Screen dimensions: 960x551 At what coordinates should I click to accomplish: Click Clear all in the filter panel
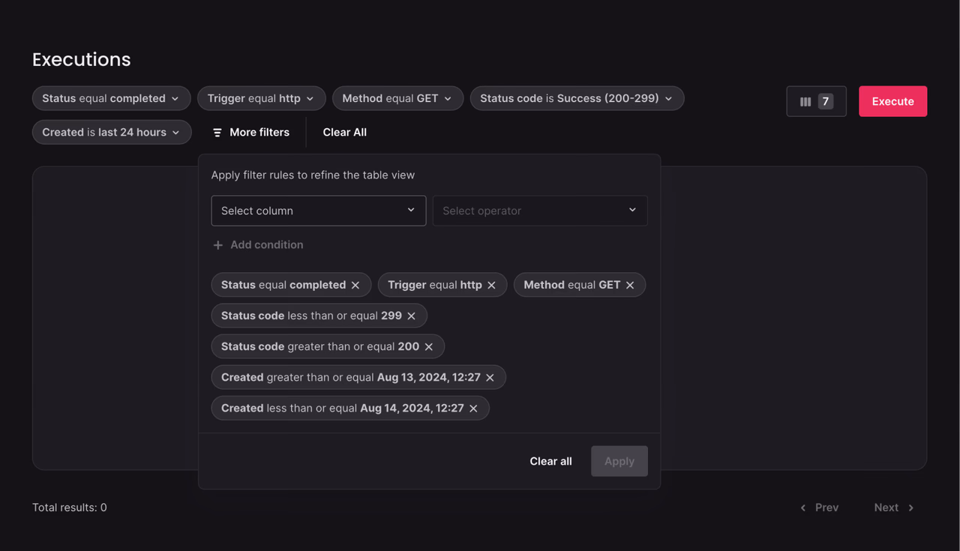coord(550,461)
